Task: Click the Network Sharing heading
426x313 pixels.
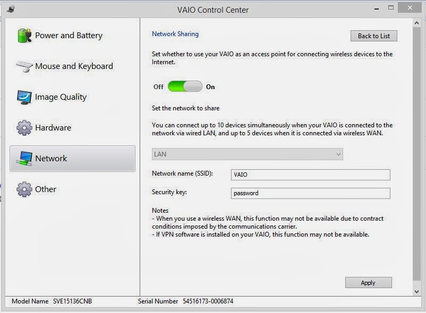Action: click(175, 34)
